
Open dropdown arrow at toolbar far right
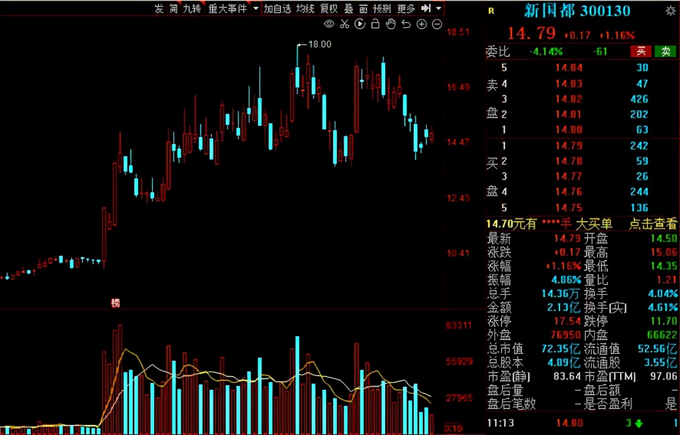coord(438,8)
